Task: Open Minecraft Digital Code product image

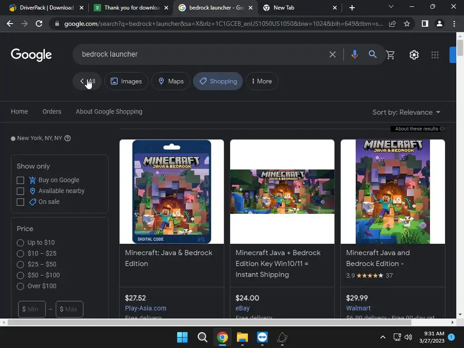Action: tap(172, 192)
